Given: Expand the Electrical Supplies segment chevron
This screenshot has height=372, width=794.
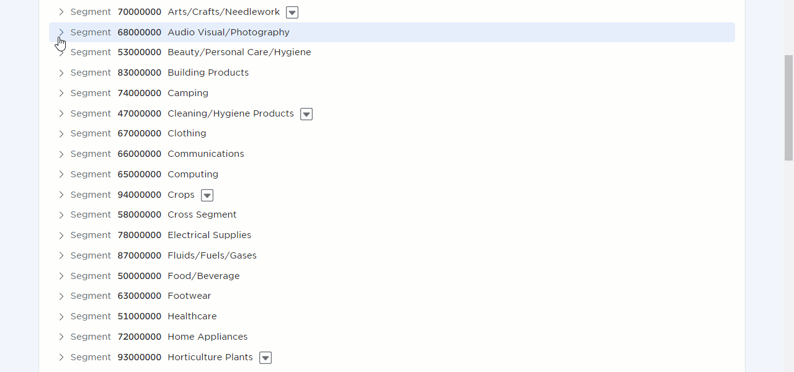Looking at the screenshot, I should pos(61,235).
